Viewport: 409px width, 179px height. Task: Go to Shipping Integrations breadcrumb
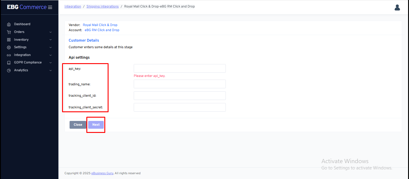click(x=103, y=7)
